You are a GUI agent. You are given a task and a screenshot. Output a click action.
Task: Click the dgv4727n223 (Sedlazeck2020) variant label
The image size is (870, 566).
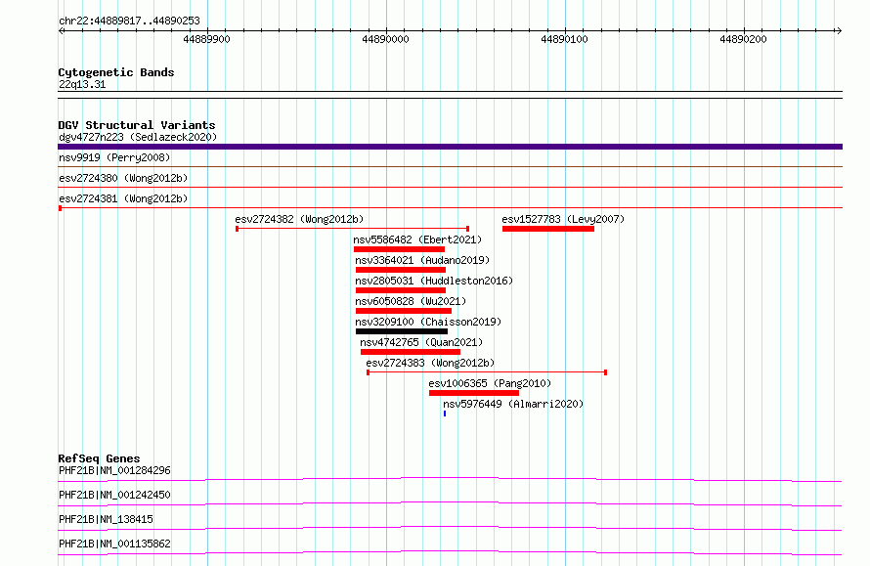coord(138,137)
